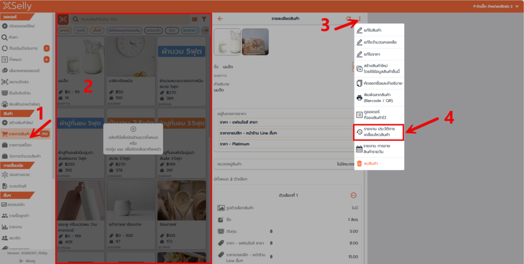Screen dimensions: 524x264
Task: Open the three-dot menu in product details
Action: 360,19
